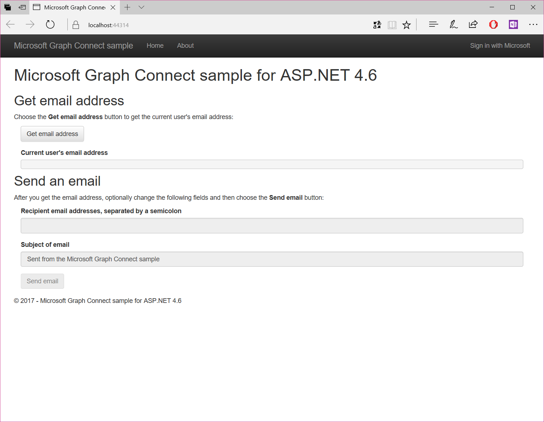Image resolution: width=544 pixels, height=422 pixels.
Task: Add page to favorites star icon
Action: [x=406, y=25]
